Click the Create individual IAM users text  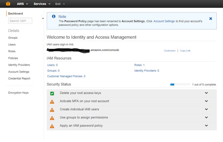click(x=79, y=109)
